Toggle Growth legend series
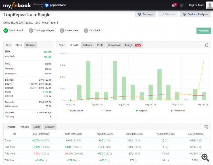The height and width of the screenshot is (165, 213). [x=106, y=111]
